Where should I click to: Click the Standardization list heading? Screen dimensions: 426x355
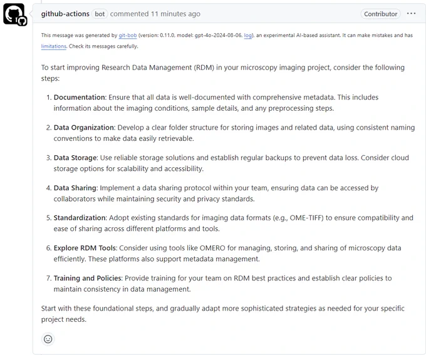(80, 218)
